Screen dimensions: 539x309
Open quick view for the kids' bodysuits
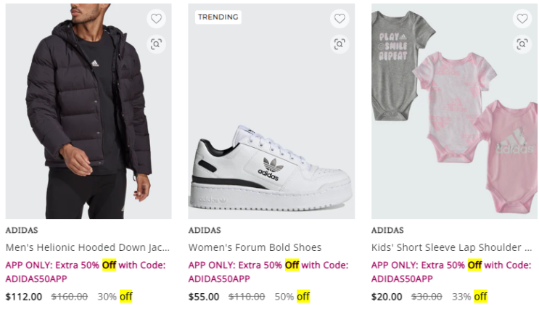[522, 44]
